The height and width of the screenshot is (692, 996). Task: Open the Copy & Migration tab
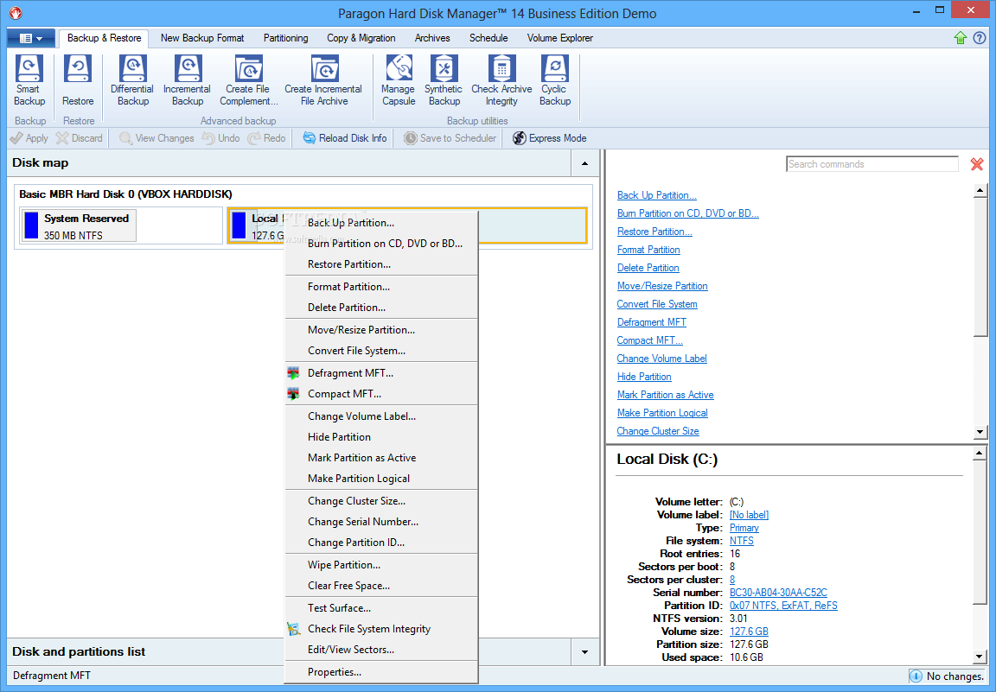tap(361, 38)
